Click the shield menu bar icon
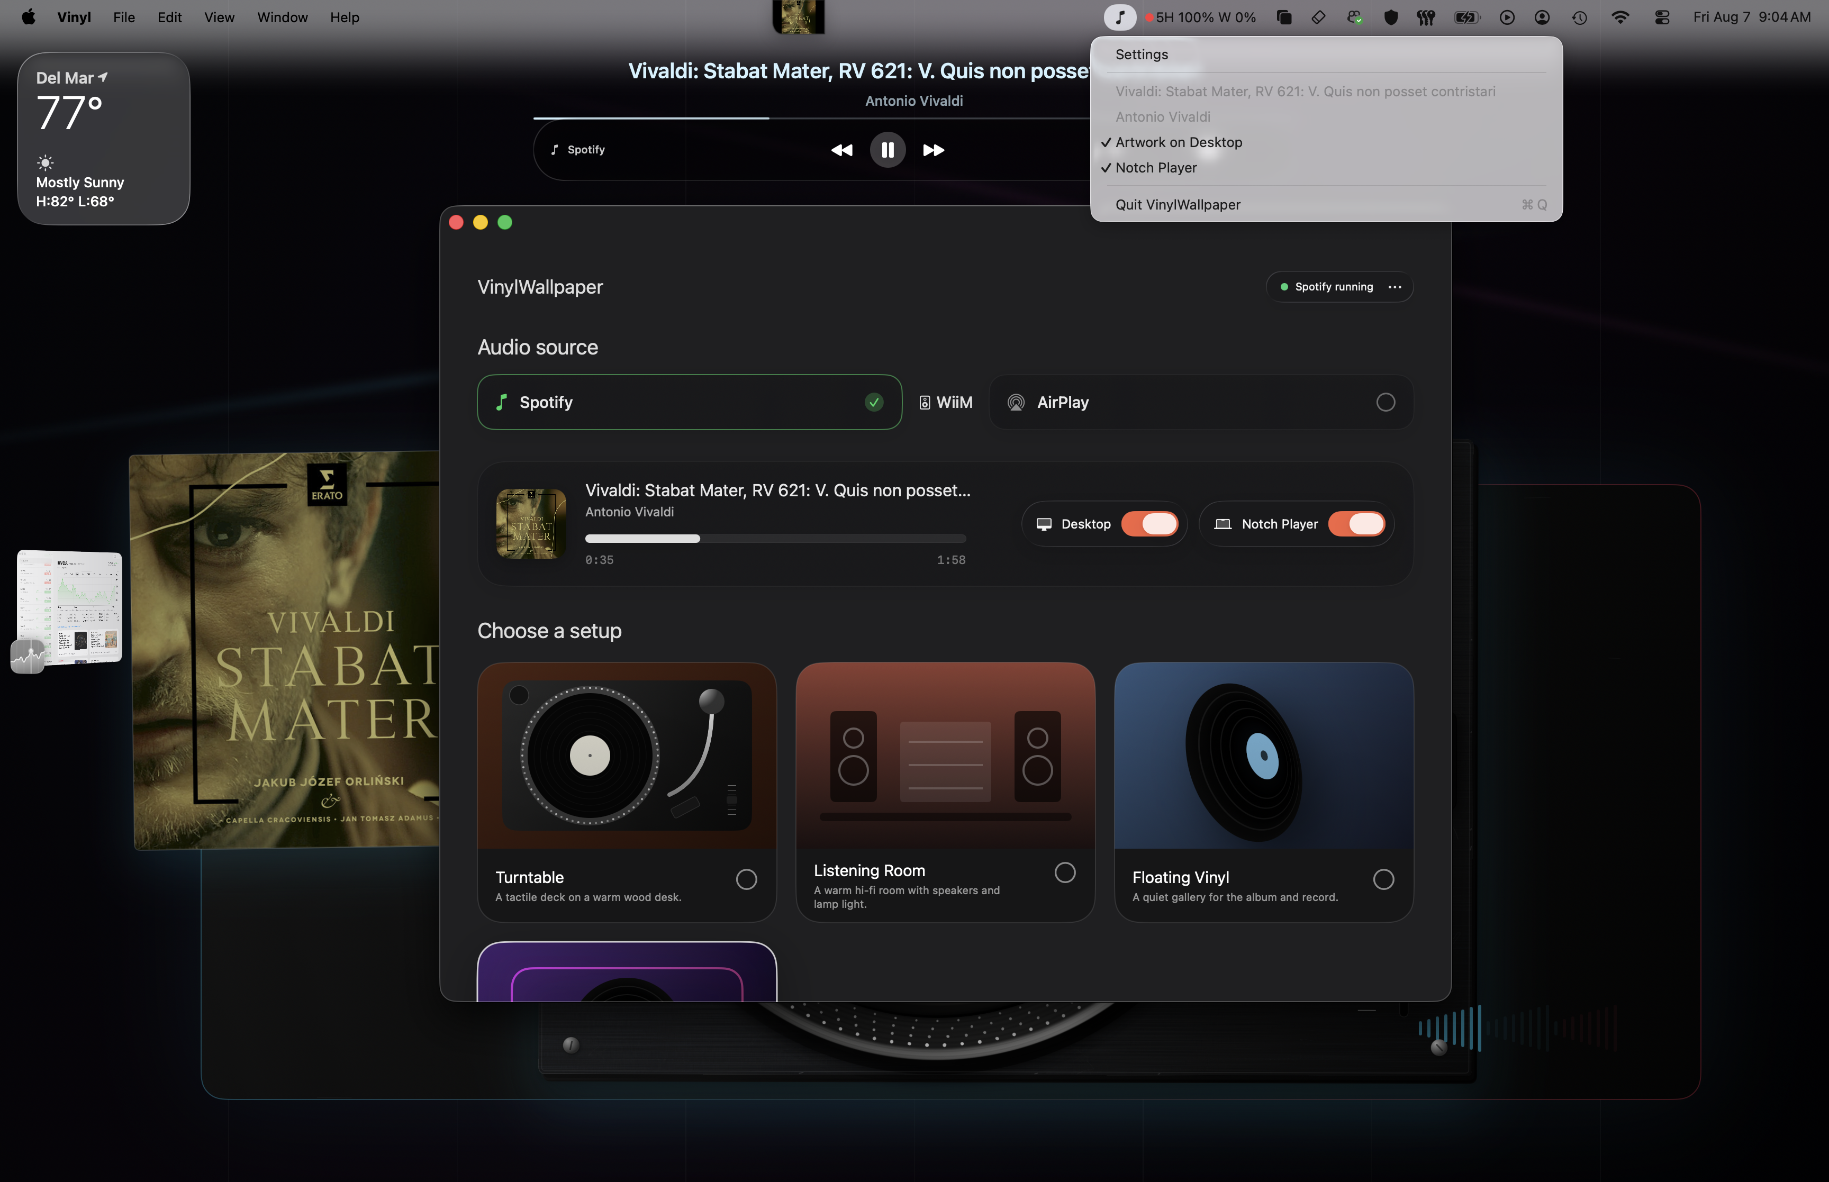Viewport: 1829px width, 1182px height. tap(1391, 17)
